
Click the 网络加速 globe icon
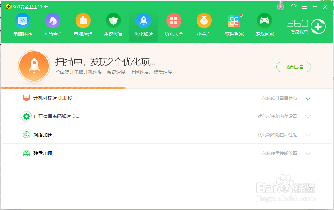click(x=26, y=134)
